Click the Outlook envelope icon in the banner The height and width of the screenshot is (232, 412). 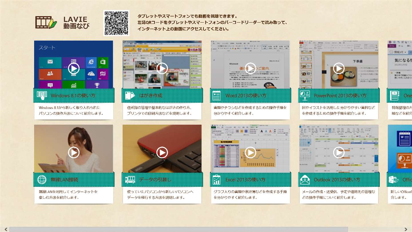pos(305,180)
